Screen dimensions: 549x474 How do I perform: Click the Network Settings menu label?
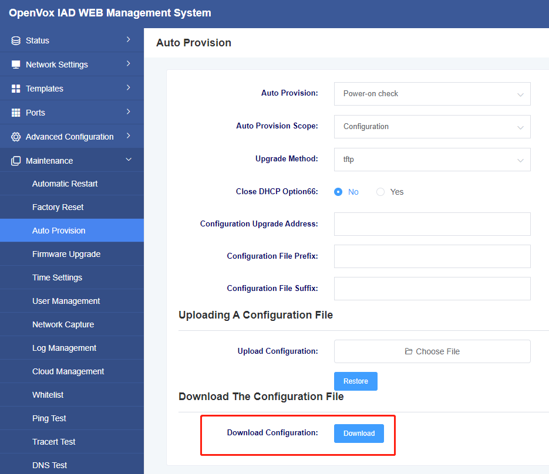click(x=57, y=65)
